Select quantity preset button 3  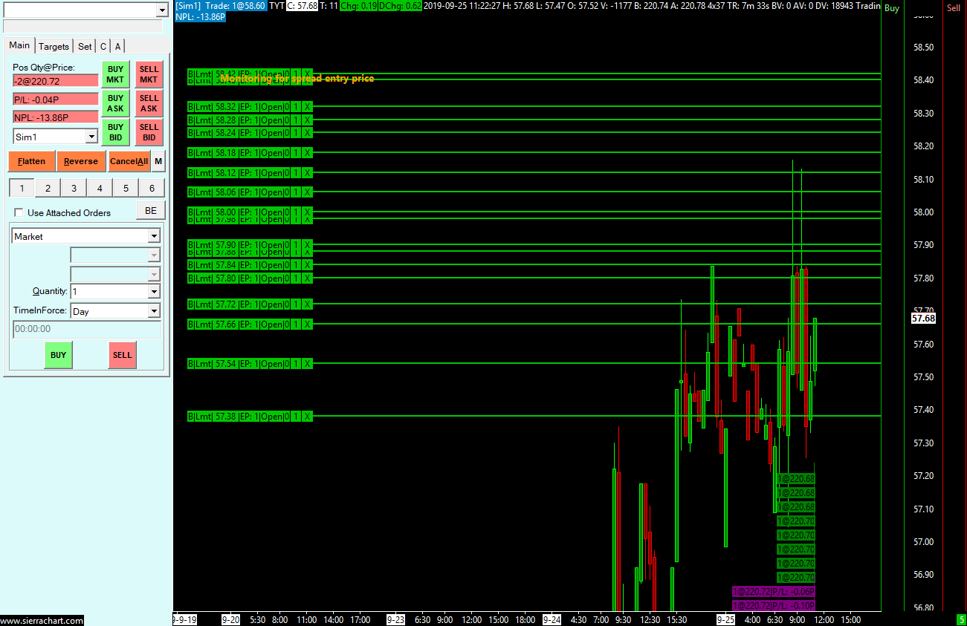(x=74, y=189)
